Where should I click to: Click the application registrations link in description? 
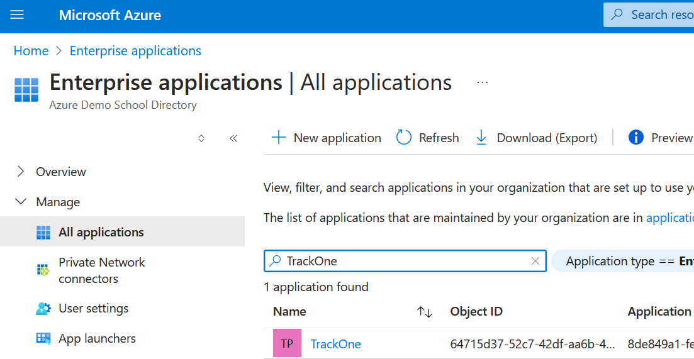pyautogui.click(x=670, y=218)
